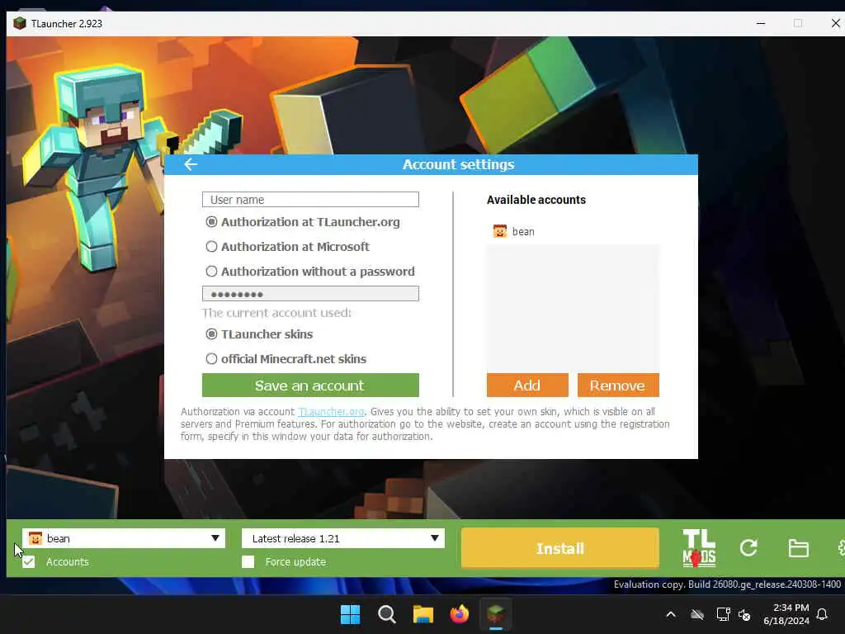Click muted volume tray icon
Image resolution: width=845 pixels, height=634 pixels.
[x=744, y=614]
